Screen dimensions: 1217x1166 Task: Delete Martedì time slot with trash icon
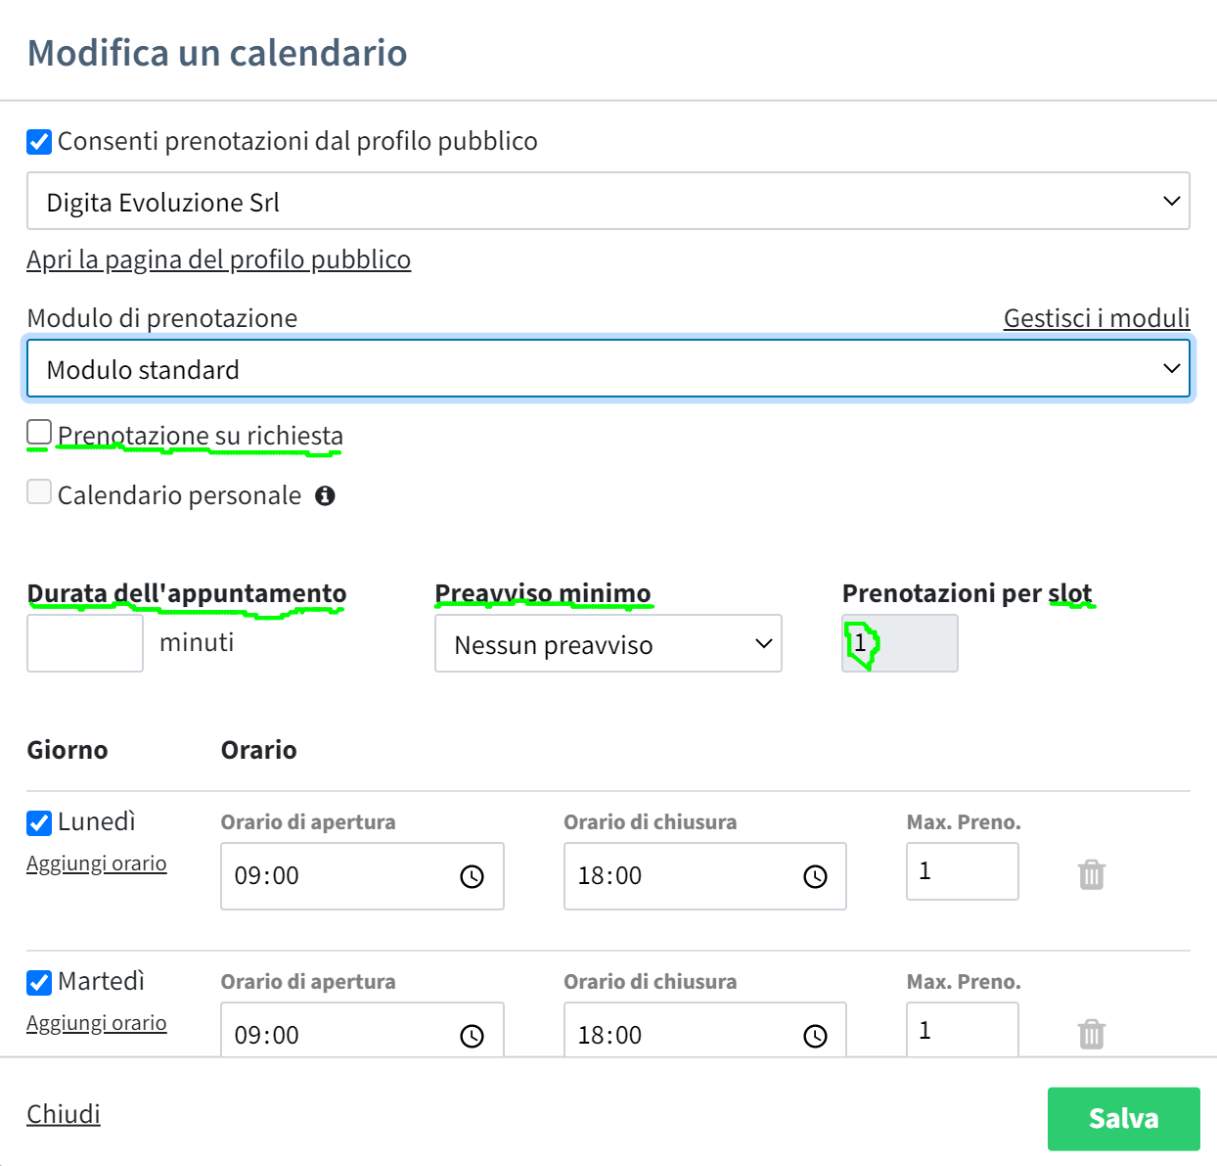[1092, 1034]
